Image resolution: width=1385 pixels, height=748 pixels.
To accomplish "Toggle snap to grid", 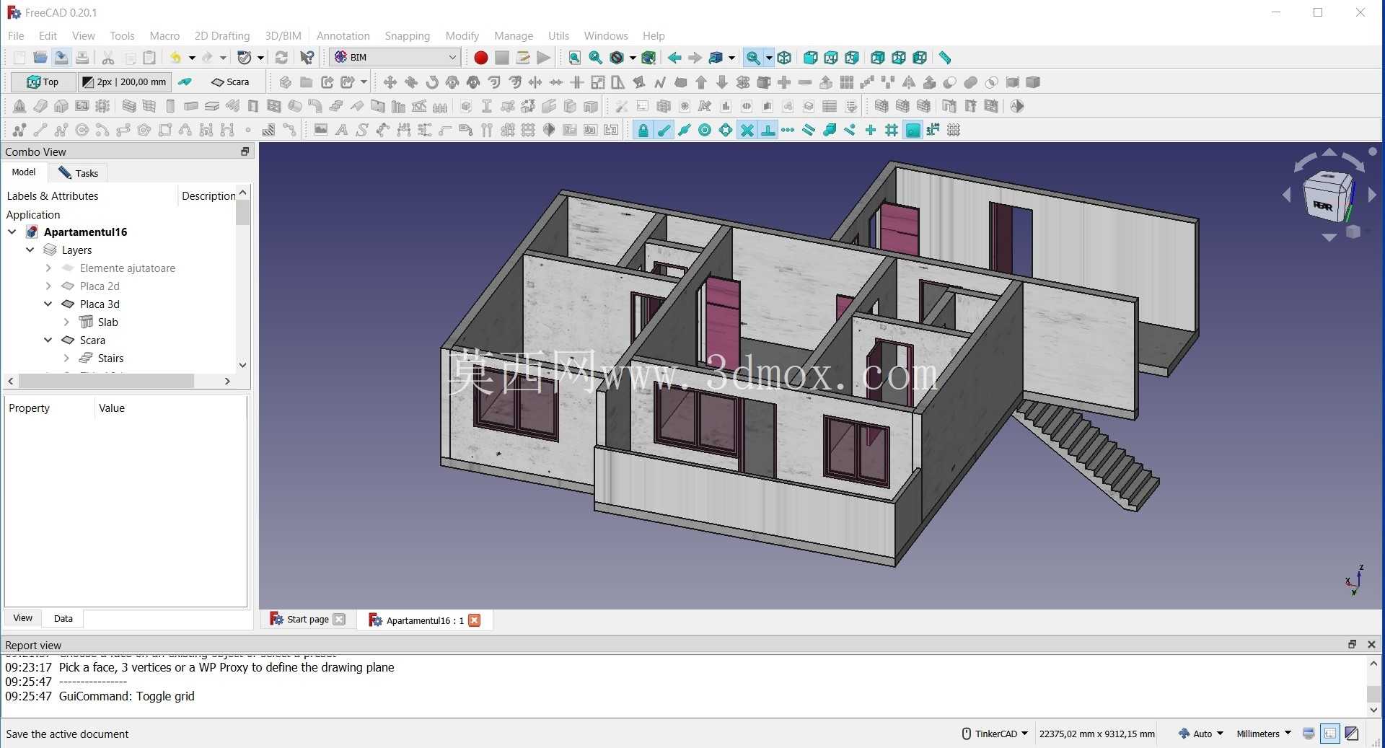I will (x=892, y=130).
